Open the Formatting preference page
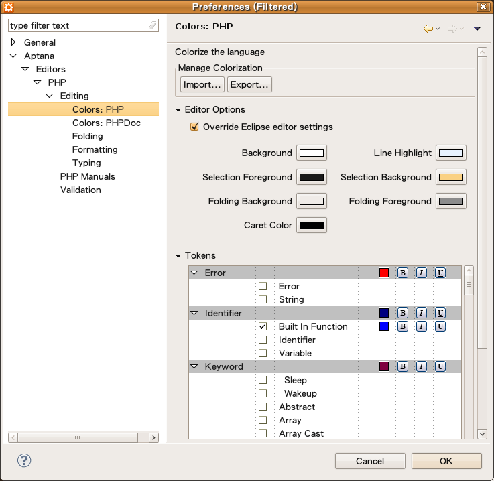This screenshot has width=494, height=481. [95, 149]
